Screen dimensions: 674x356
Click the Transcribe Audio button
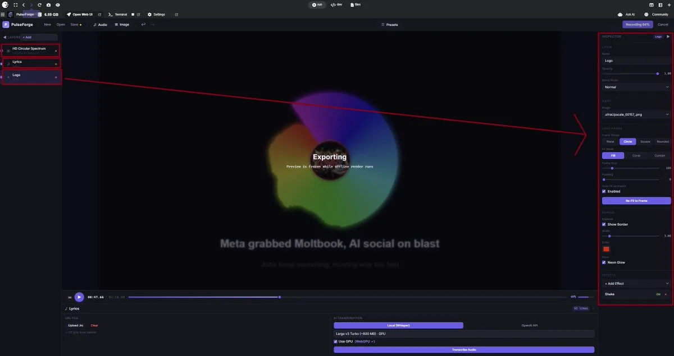463,350
